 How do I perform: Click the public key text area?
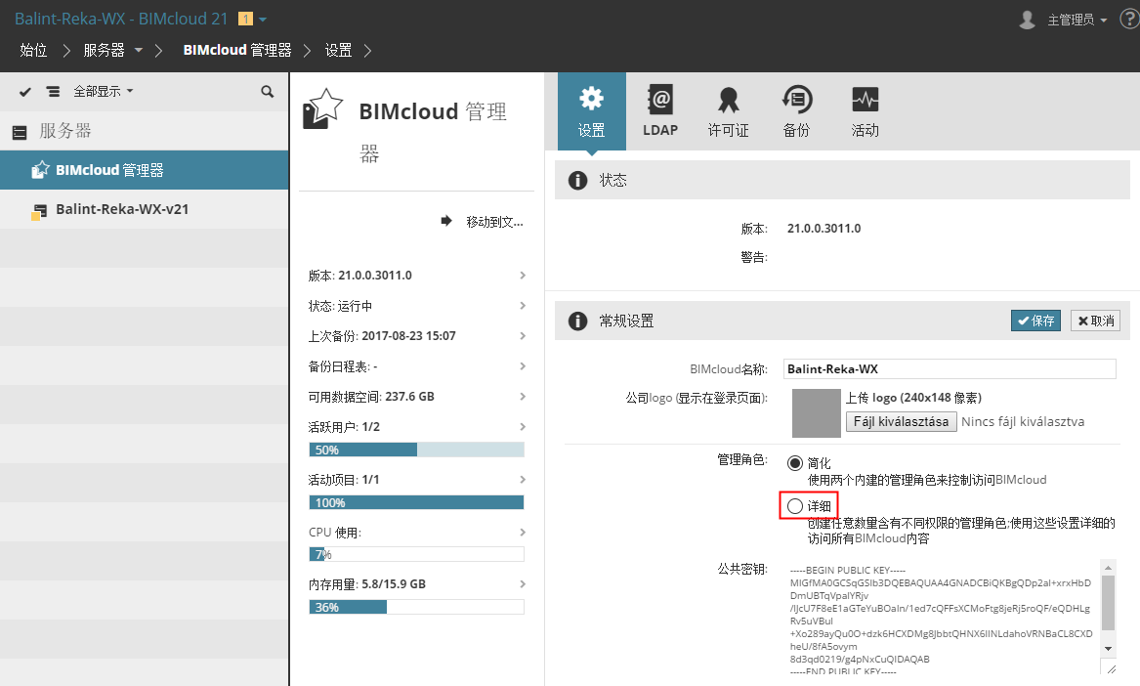pos(944,617)
